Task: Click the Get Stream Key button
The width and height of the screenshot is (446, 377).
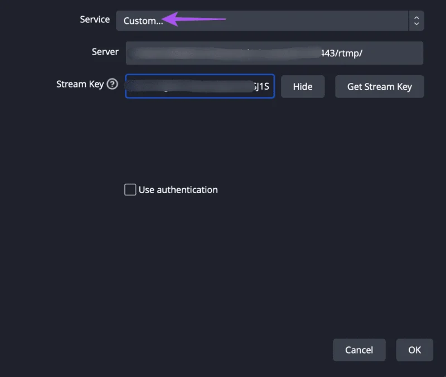Action: pos(380,87)
